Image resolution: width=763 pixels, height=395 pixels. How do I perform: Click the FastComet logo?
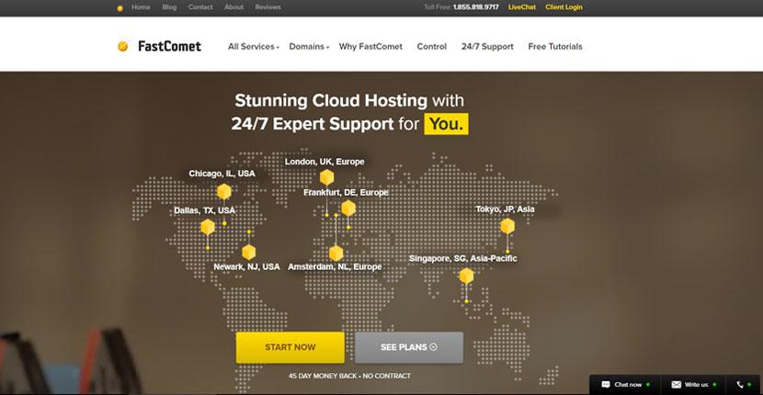[159, 46]
